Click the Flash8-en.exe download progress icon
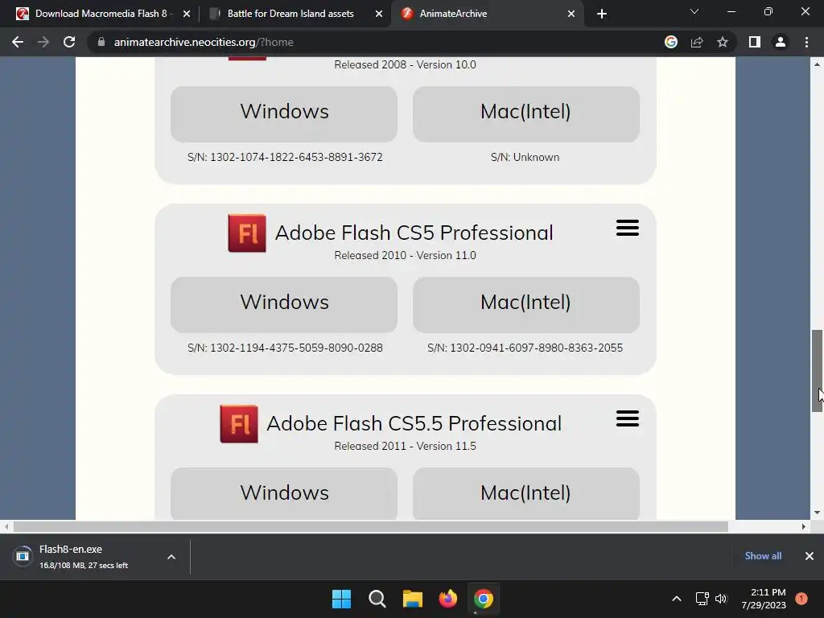This screenshot has width=824, height=618. 23,557
